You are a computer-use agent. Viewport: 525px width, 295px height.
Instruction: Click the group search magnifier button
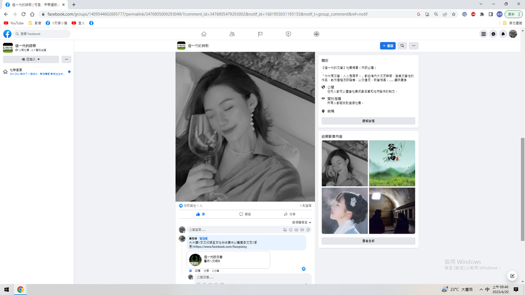pyautogui.click(x=402, y=46)
